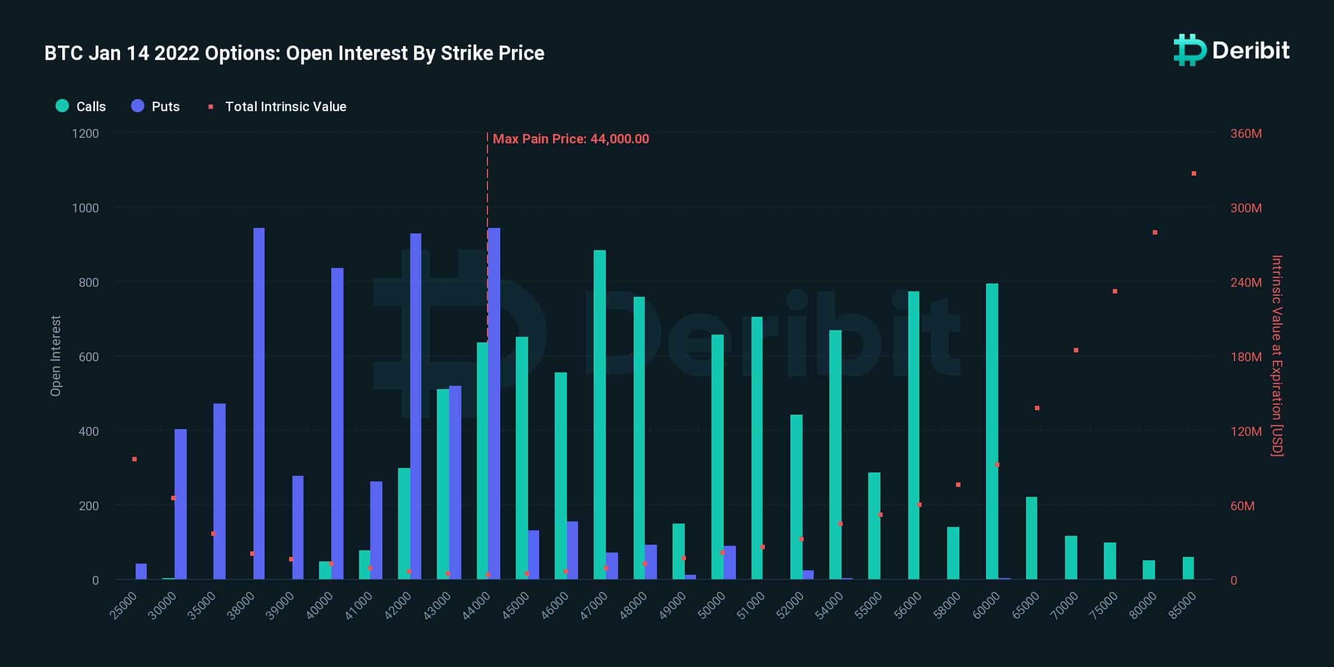Click the 38000 strike puts bar
Image resolution: width=1334 pixels, height=667 pixels.
tap(259, 404)
